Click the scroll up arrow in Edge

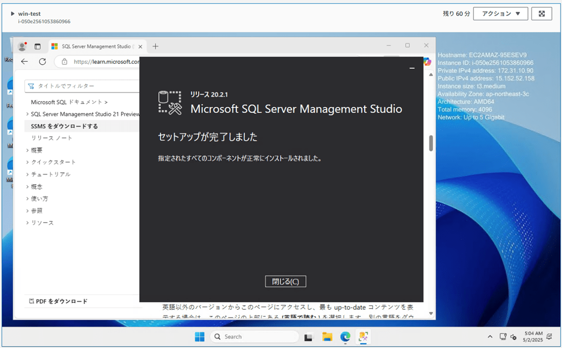pos(431,74)
